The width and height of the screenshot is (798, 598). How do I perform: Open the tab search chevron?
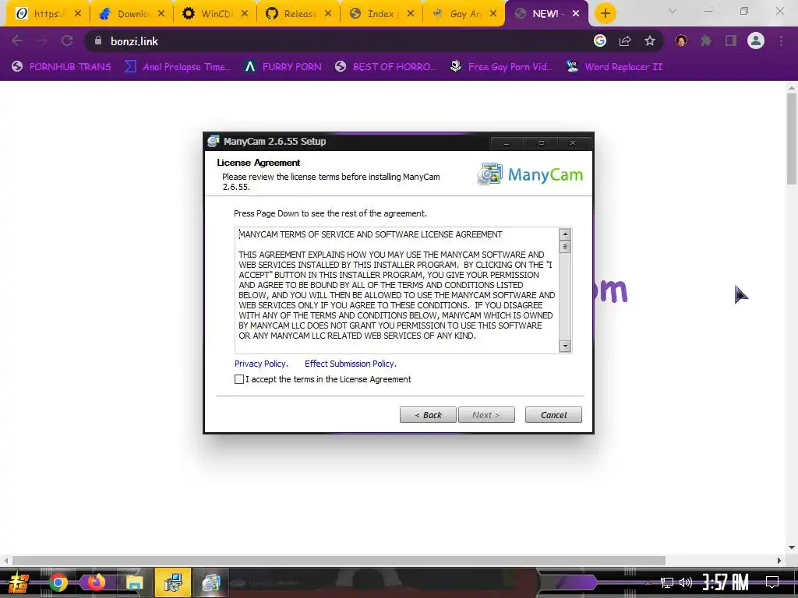[673, 11]
